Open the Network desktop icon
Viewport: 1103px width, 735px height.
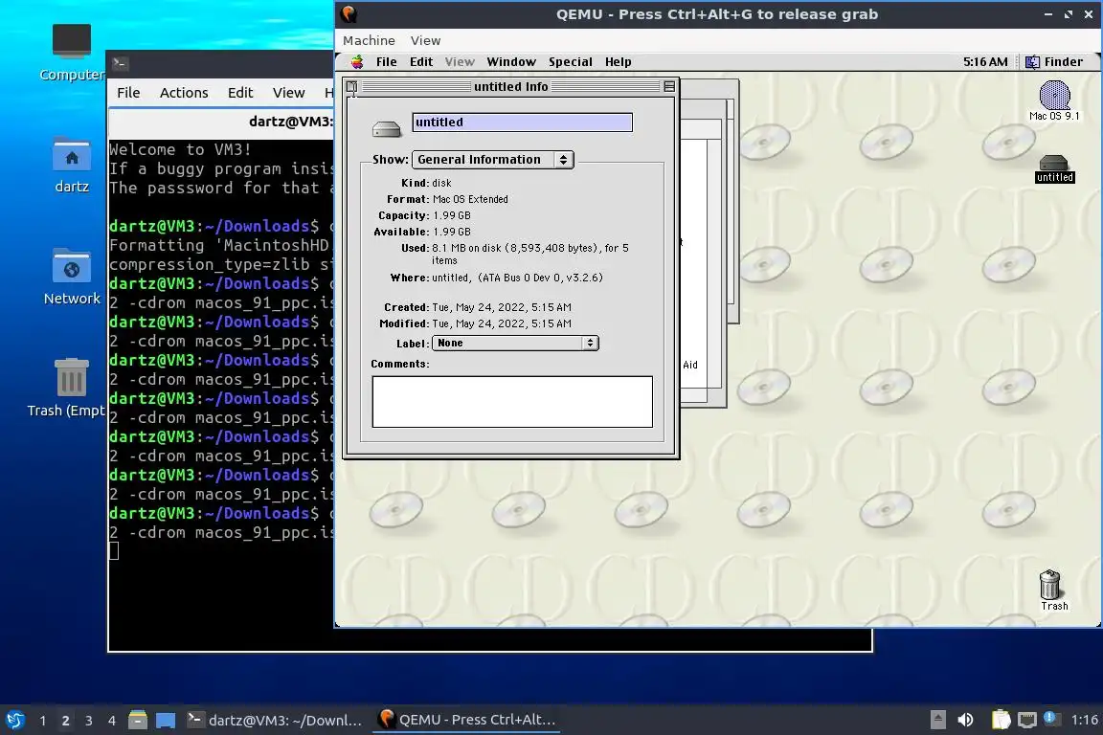click(x=72, y=278)
